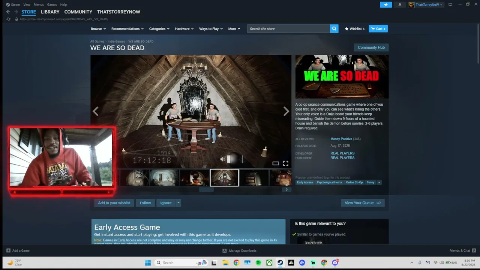Expand the More dropdown
The image size is (480, 270).
(234, 28)
